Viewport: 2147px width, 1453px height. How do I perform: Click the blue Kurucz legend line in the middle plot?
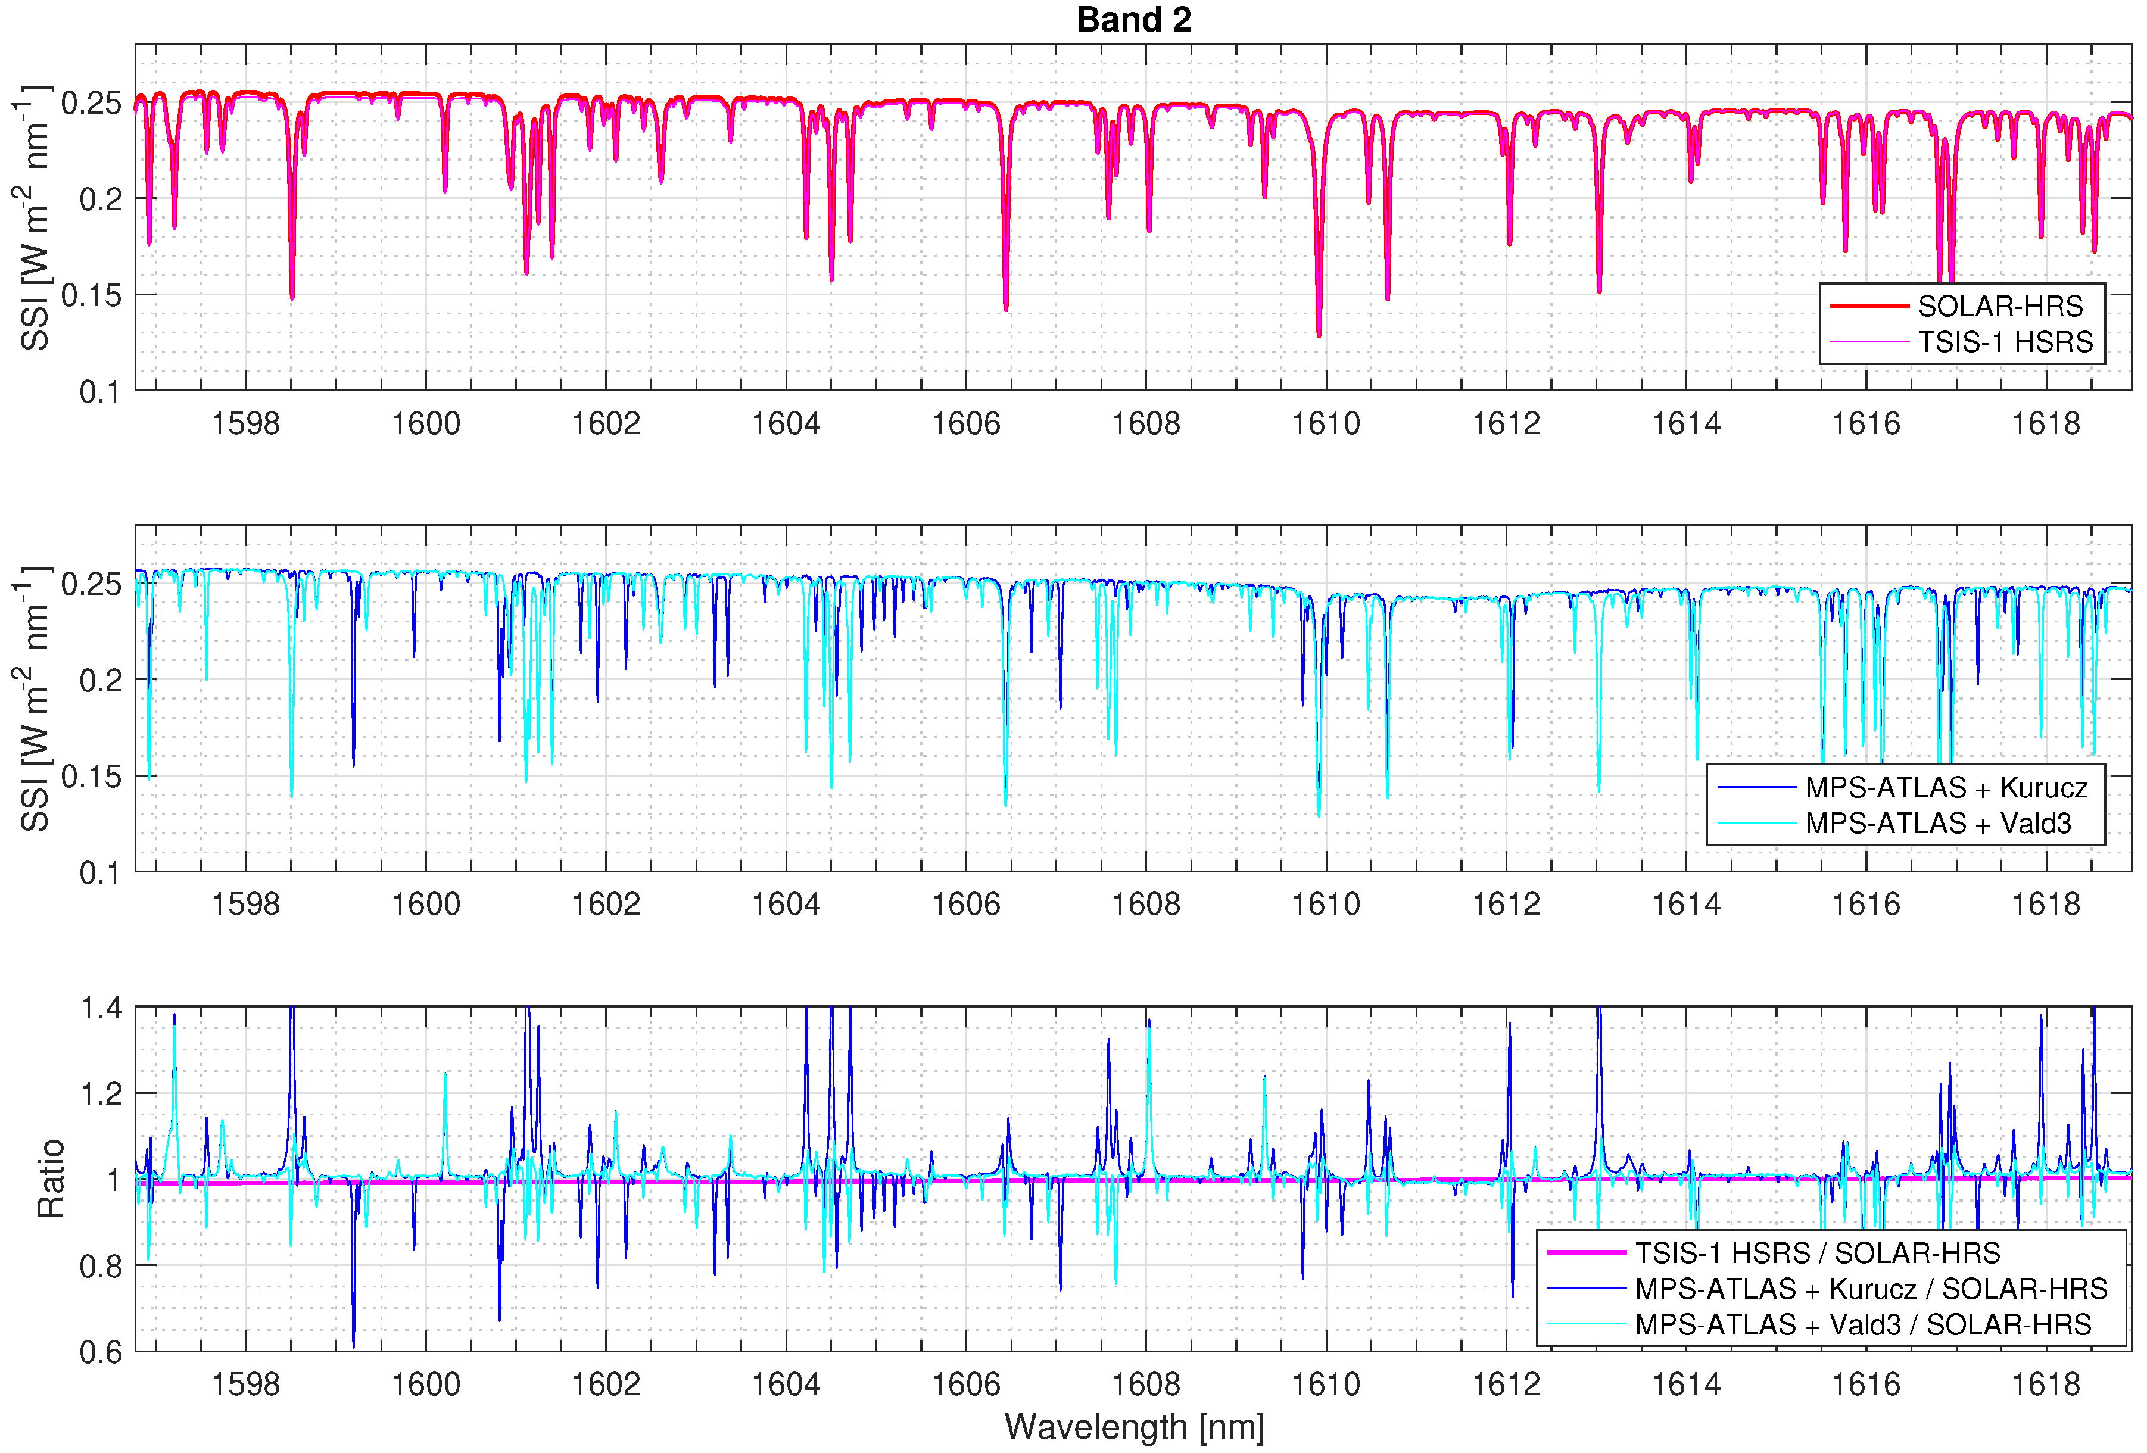click(x=1756, y=787)
